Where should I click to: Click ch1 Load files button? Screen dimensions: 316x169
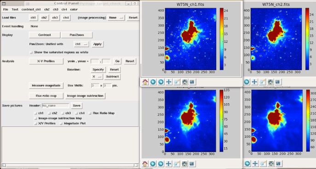tap(33, 18)
